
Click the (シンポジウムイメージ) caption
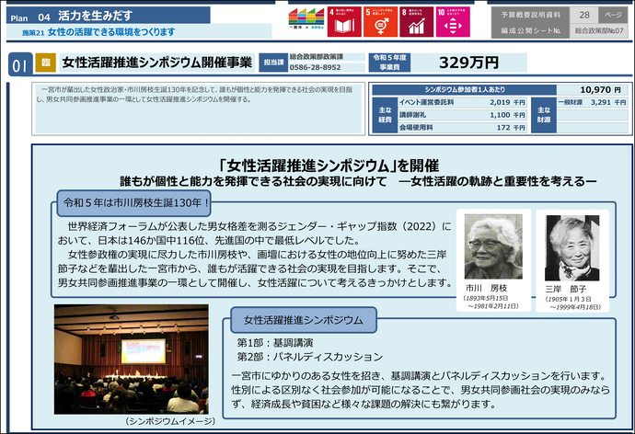coord(170,421)
